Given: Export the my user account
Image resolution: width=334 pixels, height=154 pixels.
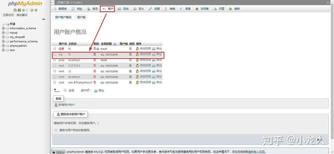Looking at the screenshot, I should point(157,54).
